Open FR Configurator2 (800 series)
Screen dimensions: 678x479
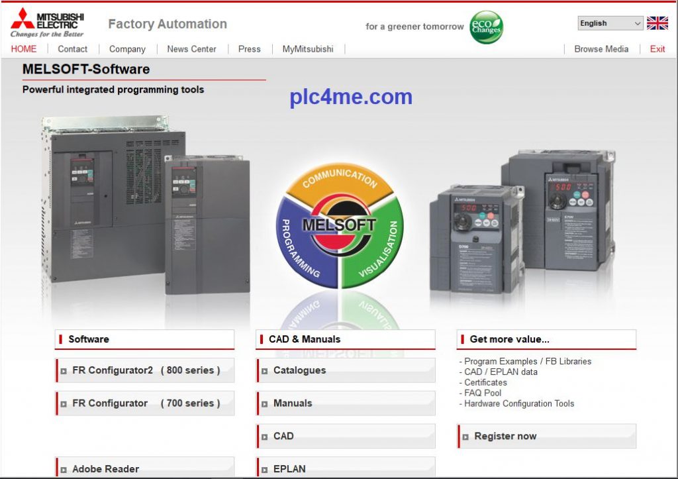click(146, 370)
